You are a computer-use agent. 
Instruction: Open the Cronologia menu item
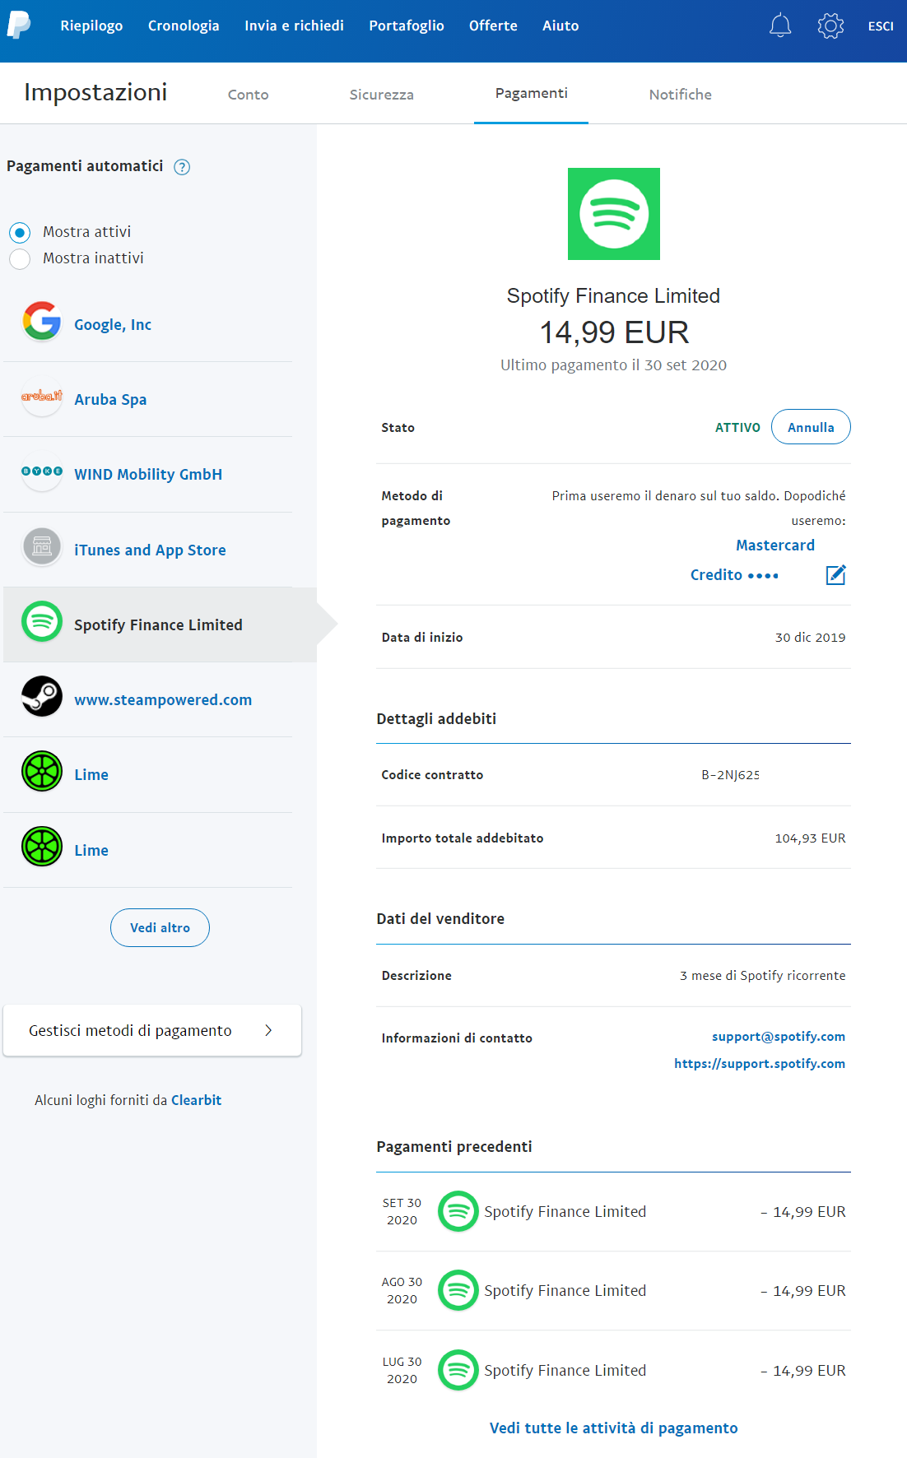tap(184, 26)
